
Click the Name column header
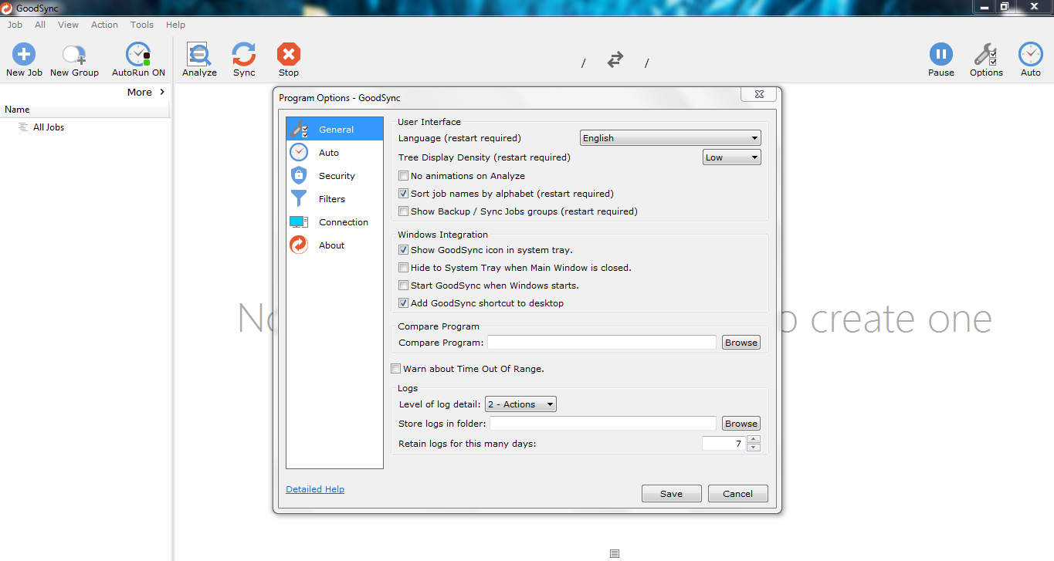[85, 110]
